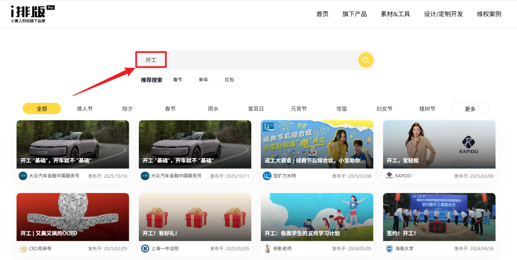Click the 宝矿力水特 account avatar
The image size is (517, 260).
point(267,176)
